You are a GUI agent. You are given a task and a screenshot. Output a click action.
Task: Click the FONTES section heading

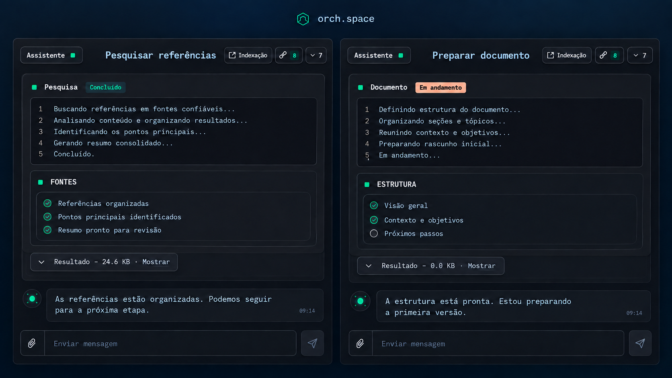64,182
